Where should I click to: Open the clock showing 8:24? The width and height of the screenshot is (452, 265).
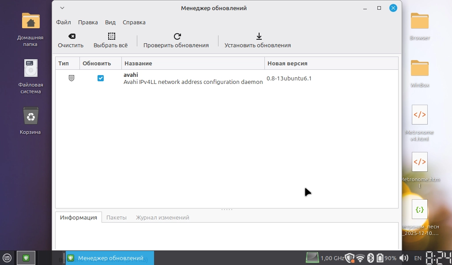tap(438, 258)
